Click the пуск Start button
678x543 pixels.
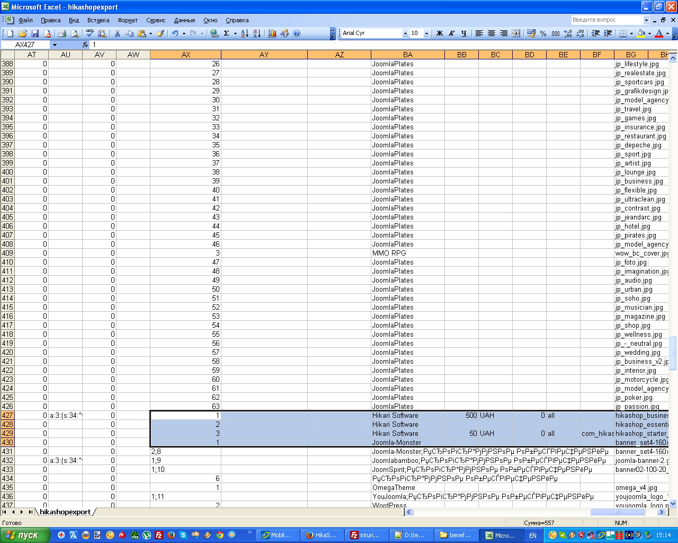click(x=25, y=535)
